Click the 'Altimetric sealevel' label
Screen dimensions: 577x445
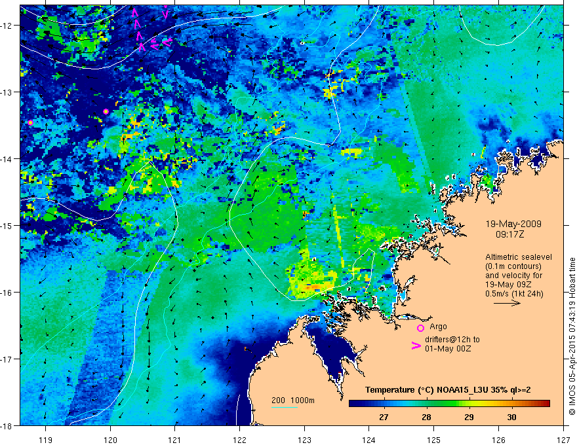(519, 257)
